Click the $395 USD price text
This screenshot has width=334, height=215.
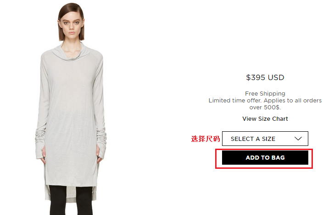[265, 78]
